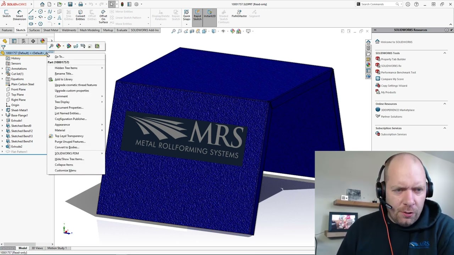The image size is (454, 255).
Task: Open 3DEXPERIENCE Marketplace link
Action: point(398,110)
